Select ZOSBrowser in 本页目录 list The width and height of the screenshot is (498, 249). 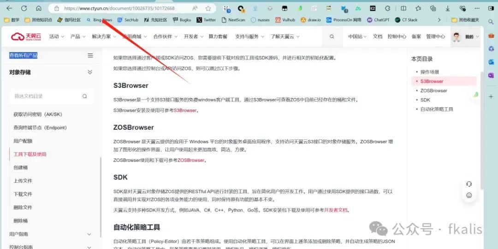pos(433,91)
